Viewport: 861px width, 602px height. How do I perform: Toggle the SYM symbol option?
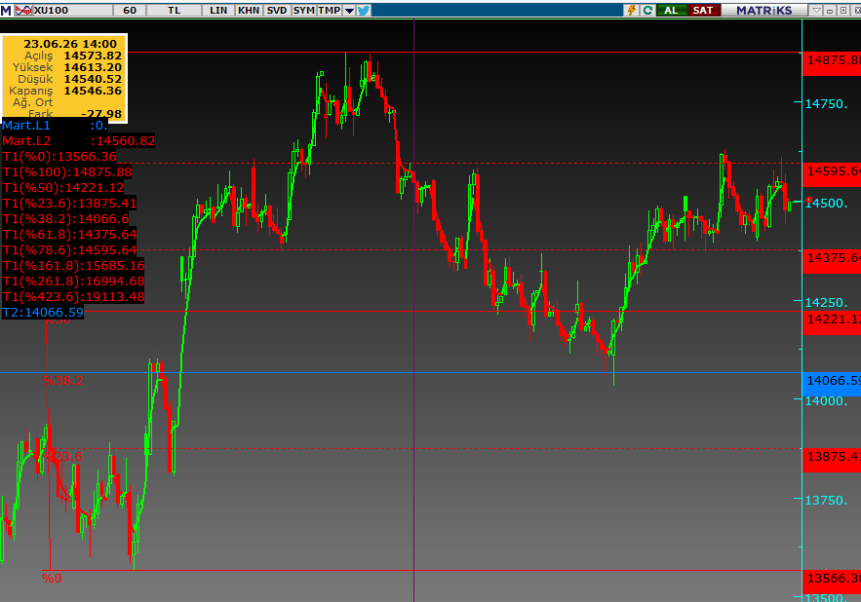coord(303,10)
